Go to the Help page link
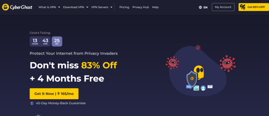 click(155, 7)
